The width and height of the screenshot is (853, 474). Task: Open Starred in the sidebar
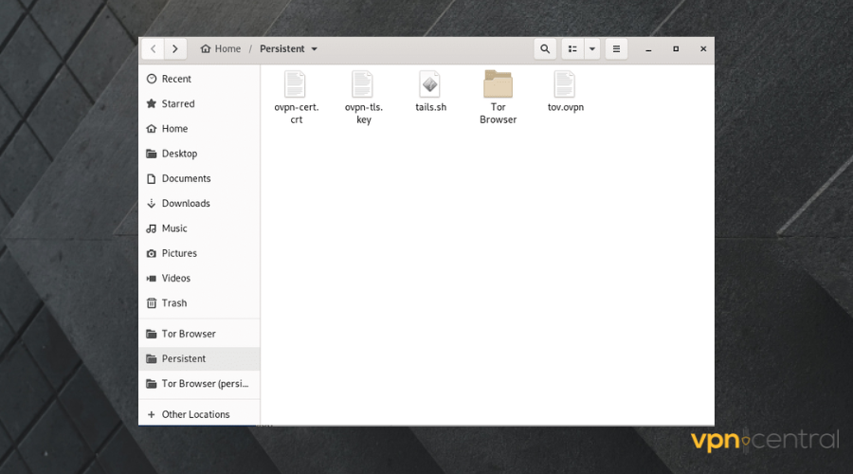tap(177, 104)
